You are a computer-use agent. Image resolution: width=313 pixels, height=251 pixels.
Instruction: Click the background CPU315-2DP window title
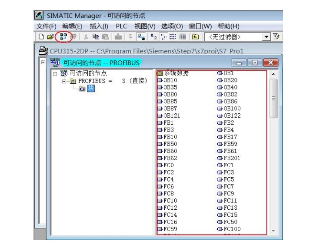[x=147, y=51]
